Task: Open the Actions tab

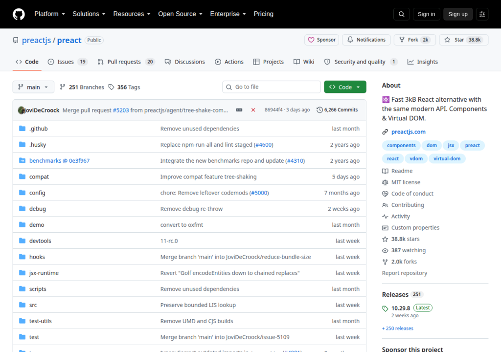Action: coord(229,62)
